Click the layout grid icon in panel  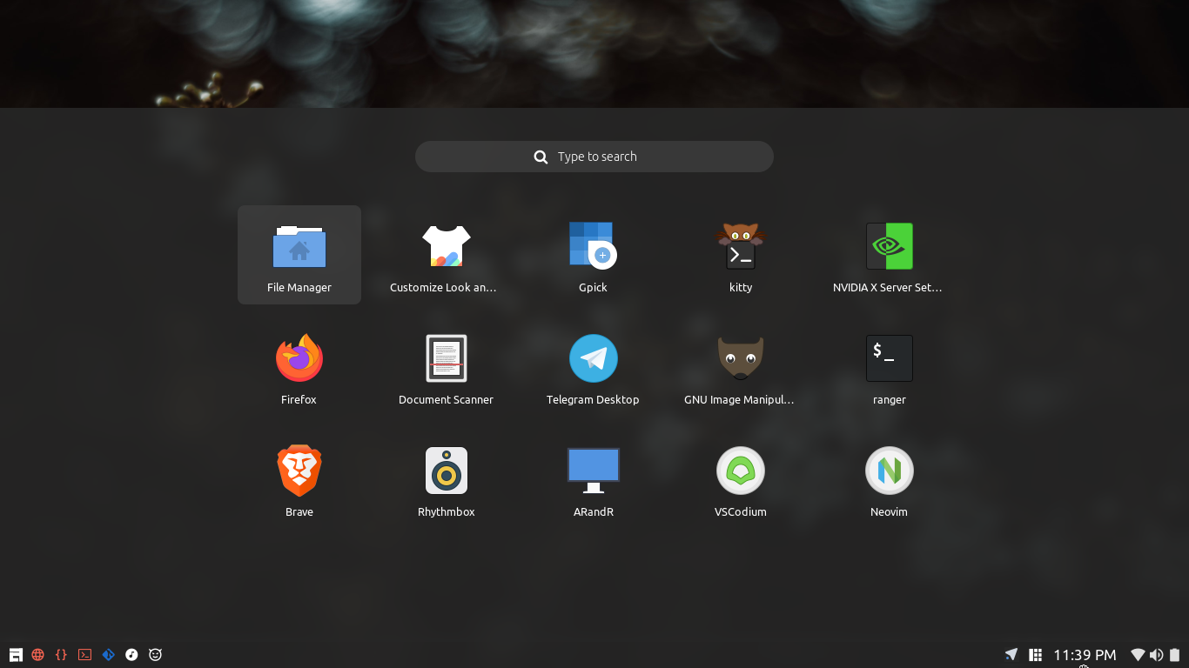[1036, 655]
